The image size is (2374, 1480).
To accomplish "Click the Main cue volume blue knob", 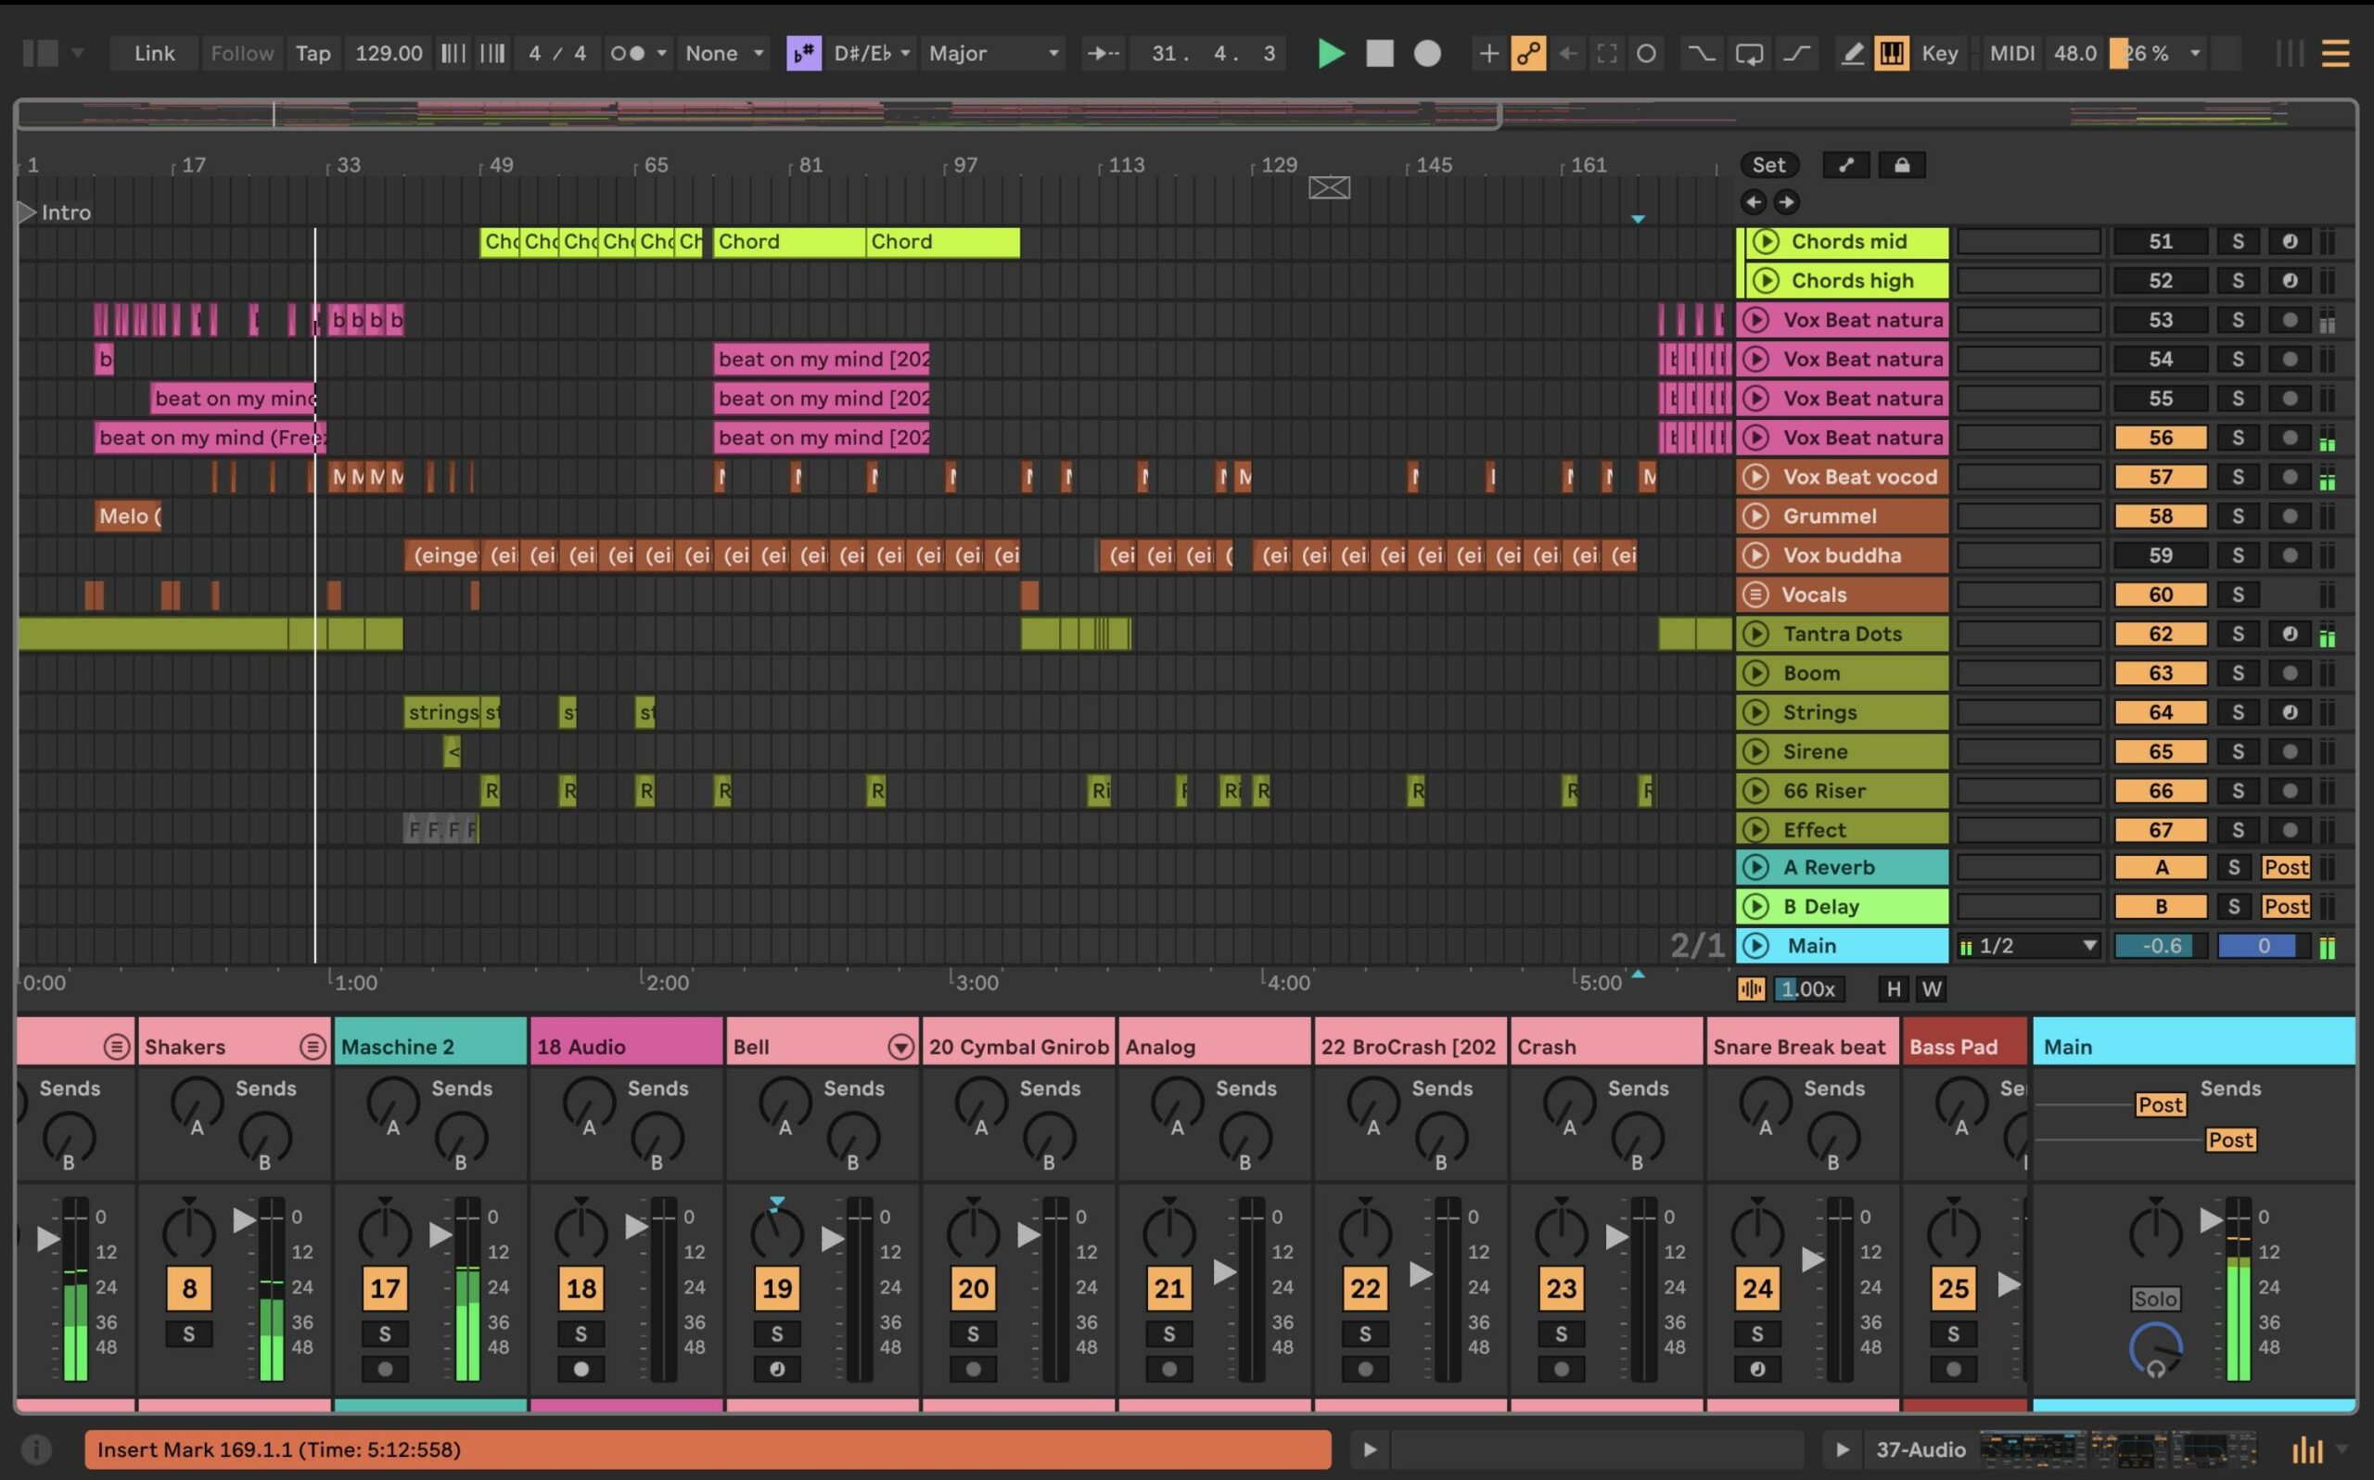I will 2155,1351.
